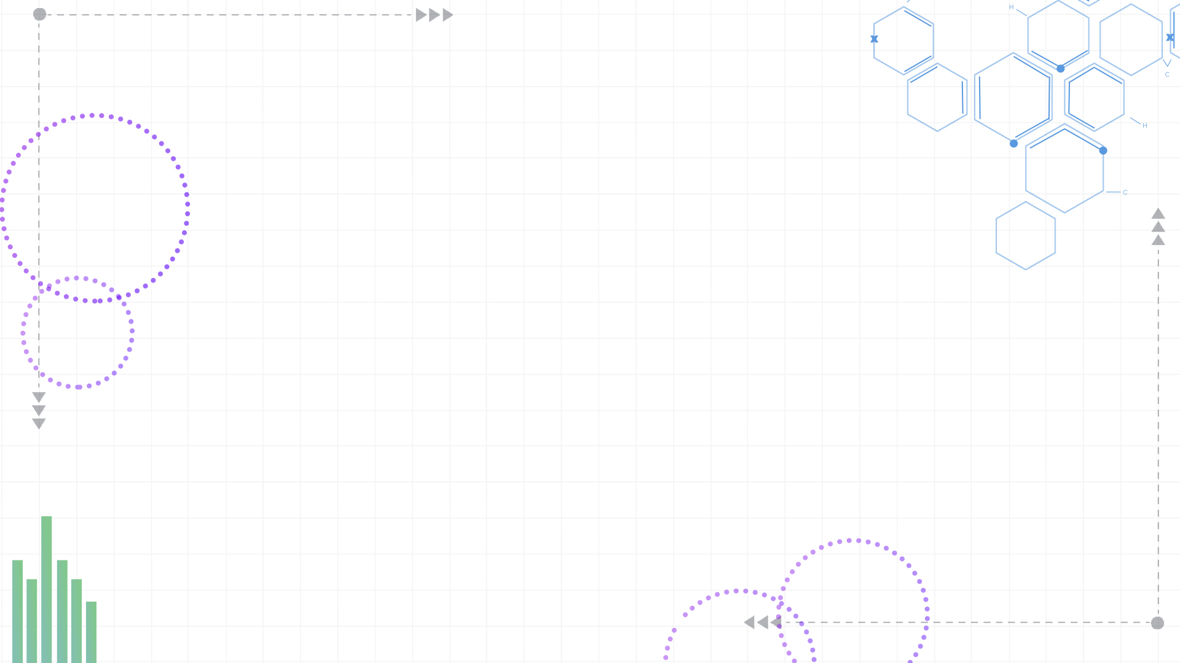The width and height of the screenshot is (1180, 663).
Task: Click the shortest rightmost green bar
Action: click(91, 632)
